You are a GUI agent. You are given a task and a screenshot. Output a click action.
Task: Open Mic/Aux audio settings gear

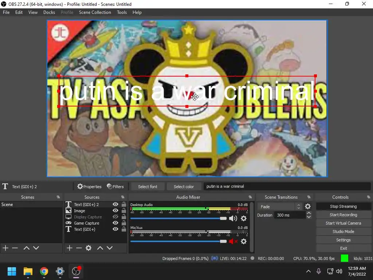click(x=244, y=241)
